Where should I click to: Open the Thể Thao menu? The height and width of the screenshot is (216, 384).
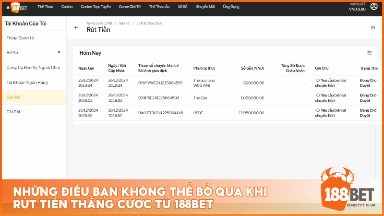click(x=45, y=7)
